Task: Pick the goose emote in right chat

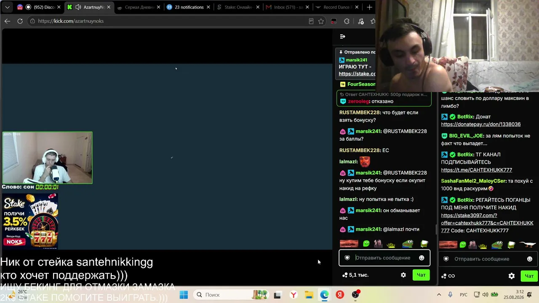Action: pyautogui.click(x=527, y=245)
